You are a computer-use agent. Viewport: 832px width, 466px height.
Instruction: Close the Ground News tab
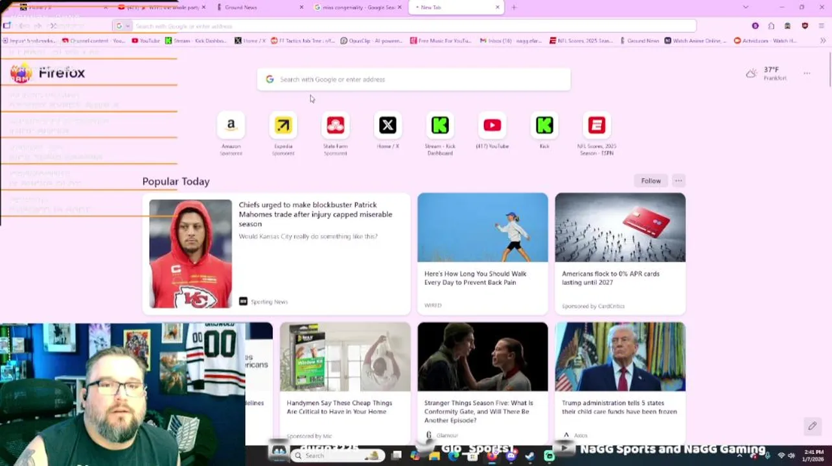pos(301,7)
